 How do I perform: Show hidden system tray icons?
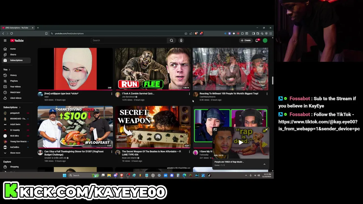246,175
